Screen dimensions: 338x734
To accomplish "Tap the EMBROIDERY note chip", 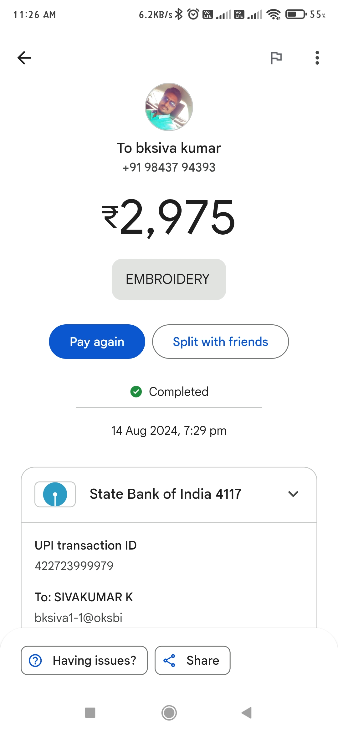I will (x=169, y=279).
